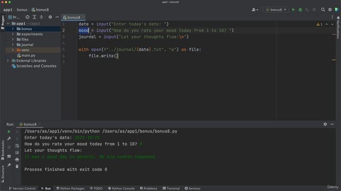Hide the Run tool window
The height and width of the screenshot is (191, 341).
tap(332, 124)
